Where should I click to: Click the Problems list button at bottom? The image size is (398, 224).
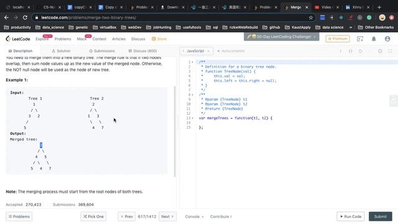point(19,217)
